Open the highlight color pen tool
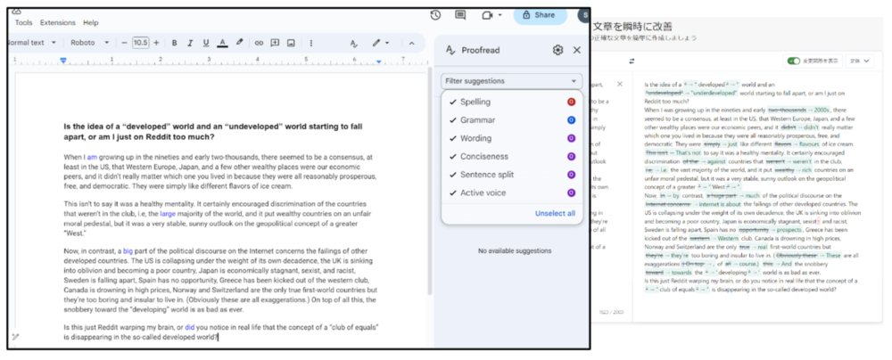 [x=238, y=43]
